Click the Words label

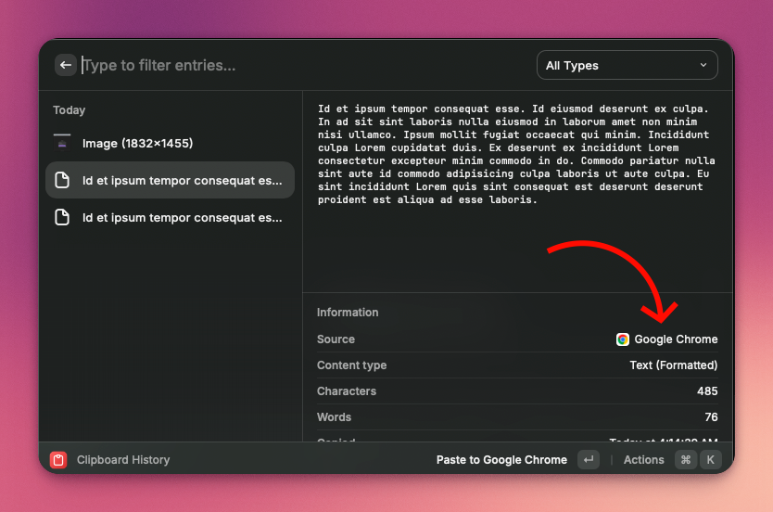[334, 417]
